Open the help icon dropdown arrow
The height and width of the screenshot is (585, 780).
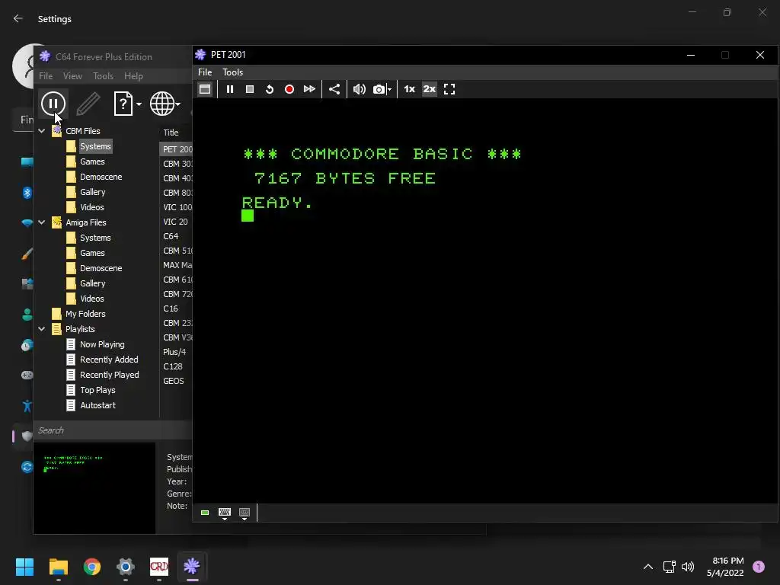point(139,104)
